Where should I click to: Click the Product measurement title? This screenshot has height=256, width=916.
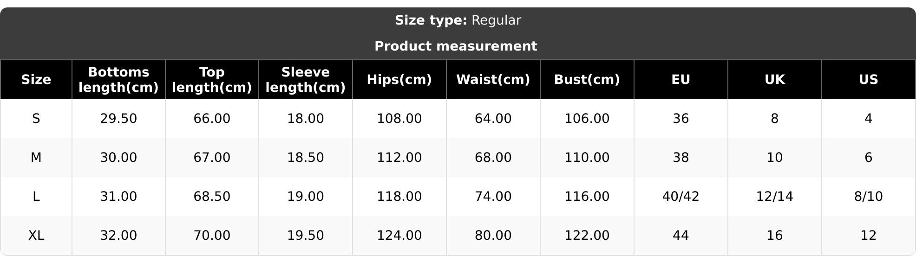tap(456, 46)
